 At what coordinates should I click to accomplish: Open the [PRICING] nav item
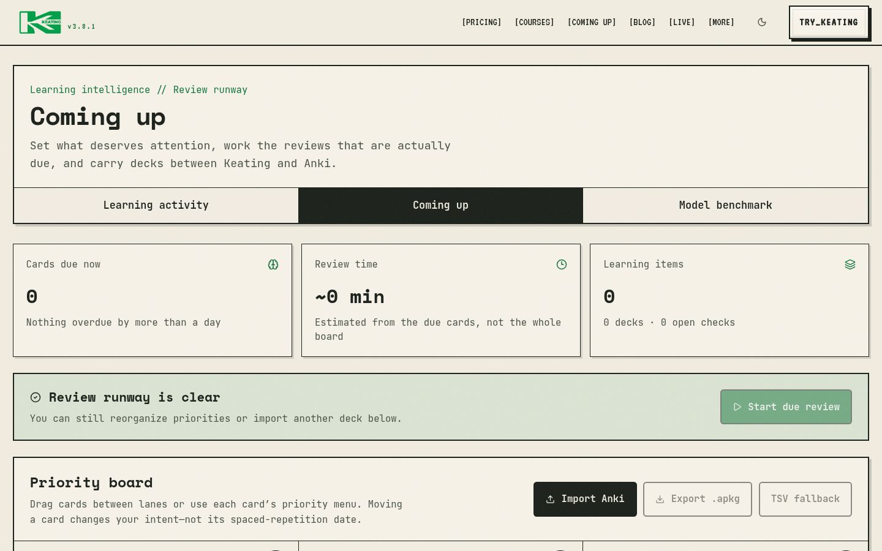(481, 22)
